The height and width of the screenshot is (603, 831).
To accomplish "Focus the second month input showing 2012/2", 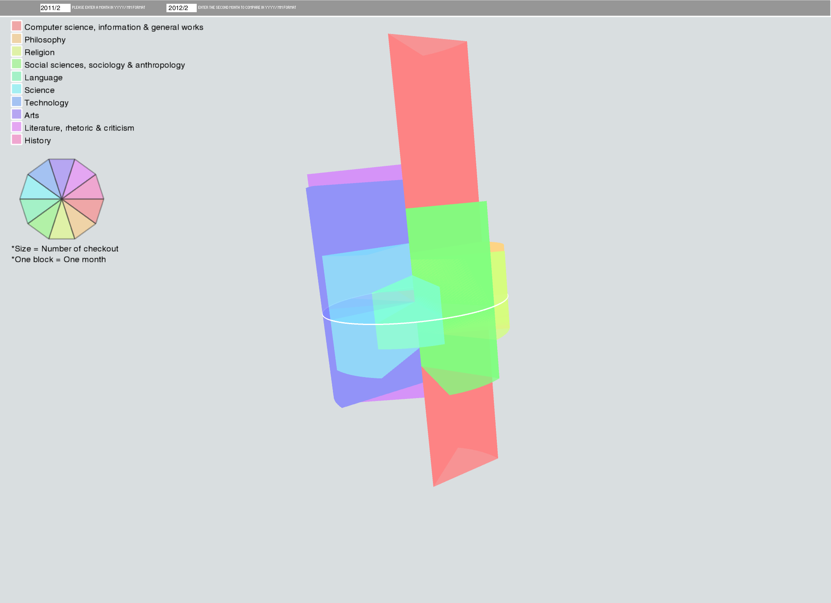I will pyautogui.click(x=181, y=8).
